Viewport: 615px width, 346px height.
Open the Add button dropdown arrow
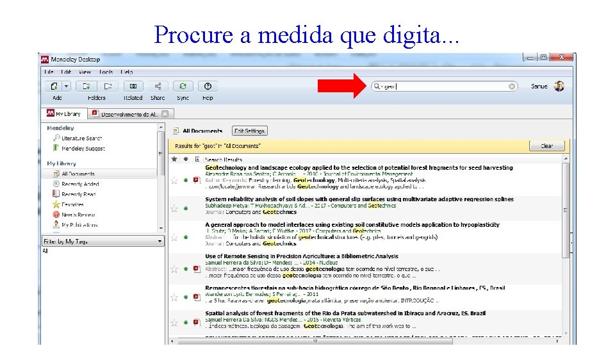click(x=66, y=86)
